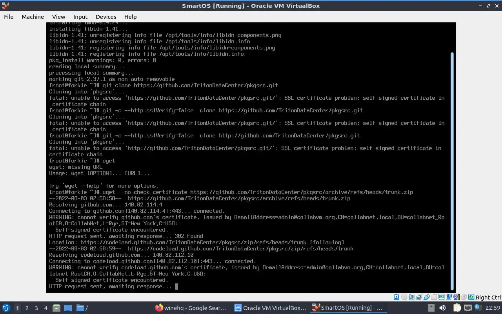Screen dimensions: 502x314
Task: Click the VirtualBox window title bar icon
Action: (x=5, y=6)
